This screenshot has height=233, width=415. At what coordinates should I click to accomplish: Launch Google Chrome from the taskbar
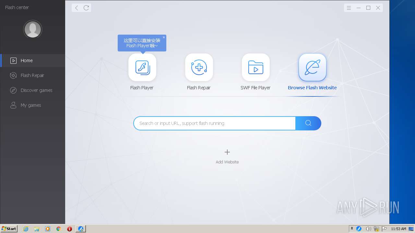tap(59, 229)
